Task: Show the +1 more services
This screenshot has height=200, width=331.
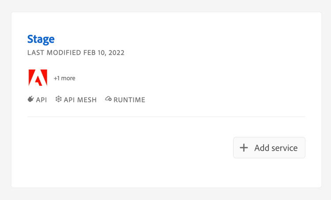Action: coord(64,78)
